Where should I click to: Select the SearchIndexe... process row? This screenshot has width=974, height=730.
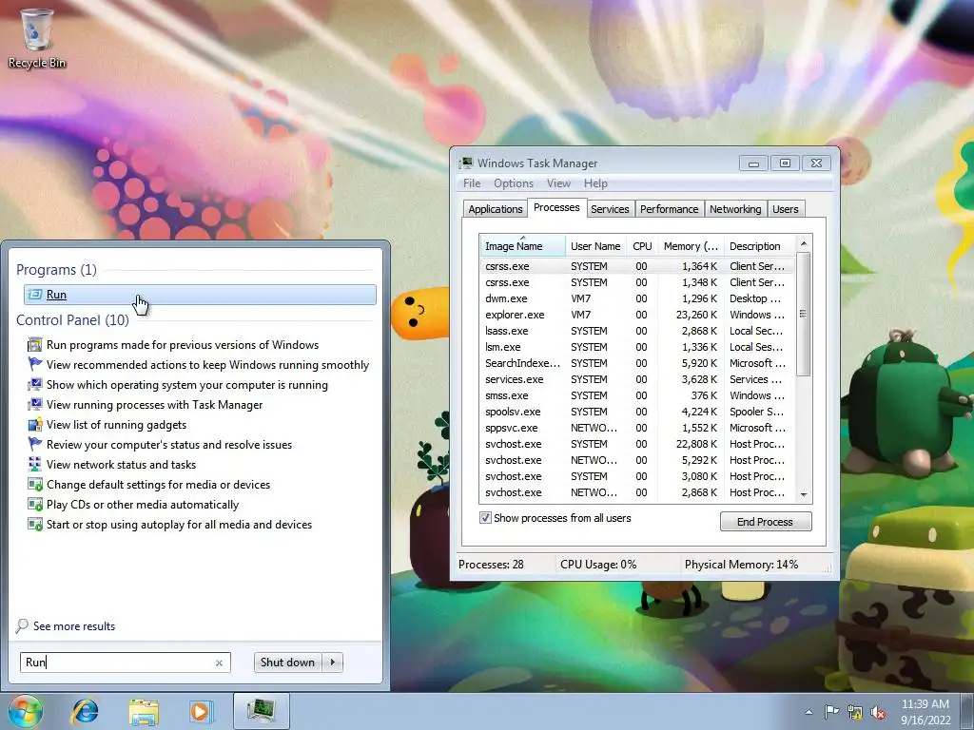[x=636, y=363]
